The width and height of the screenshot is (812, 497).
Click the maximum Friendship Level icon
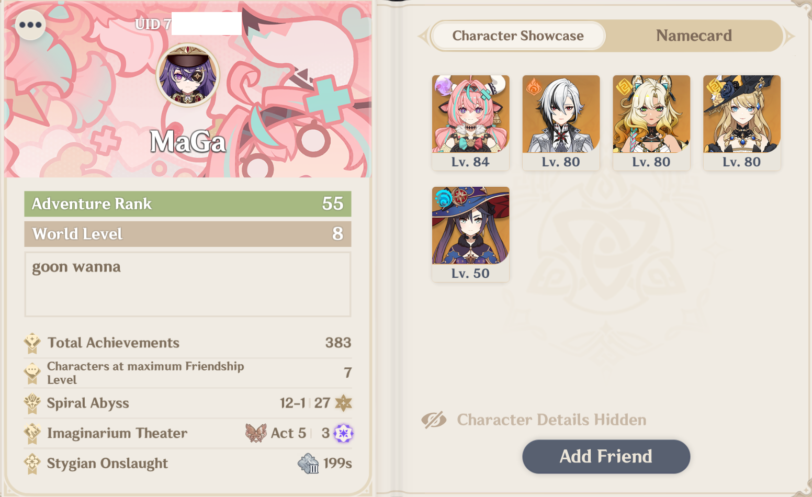[x=32, y=373]
